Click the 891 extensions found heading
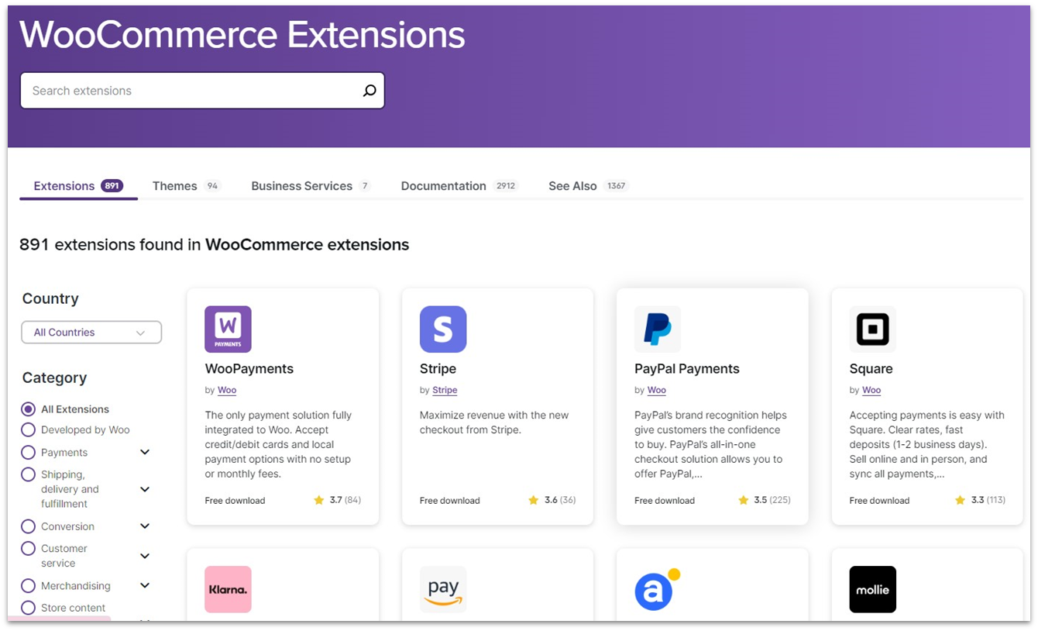1038x631 pixels. (215, 245)
